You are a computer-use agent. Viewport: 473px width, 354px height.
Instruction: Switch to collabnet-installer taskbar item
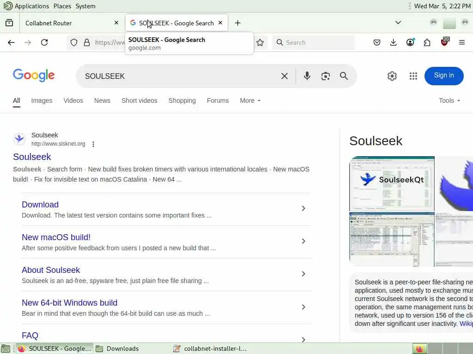[211, 348]
